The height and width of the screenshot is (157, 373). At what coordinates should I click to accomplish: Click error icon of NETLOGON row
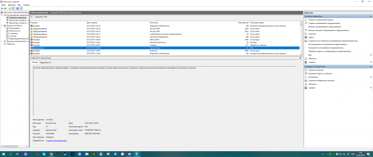coord(32,40)
